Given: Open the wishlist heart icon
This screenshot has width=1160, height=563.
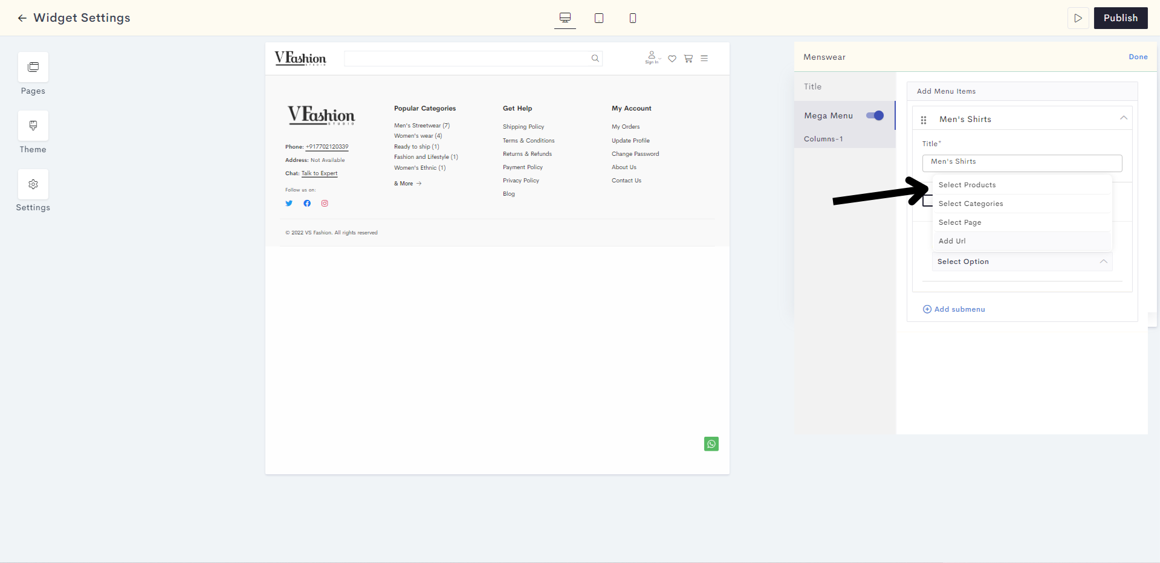Looking at the screenshot, I should (x=672, y=59).
